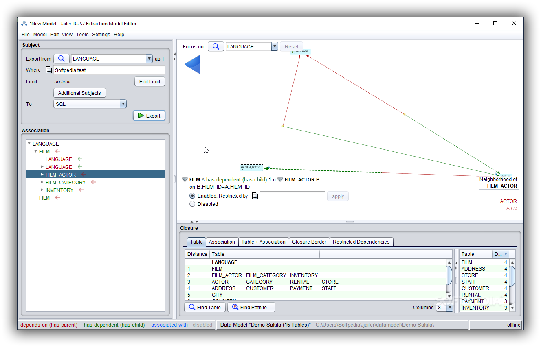
Task: Select ACTOR in the neighborhood list
Action: (508, 201)
